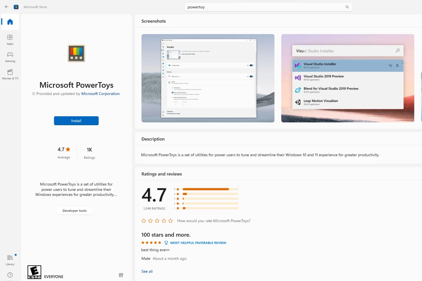
Task: Rate PowerToys four stars
Action: [164, 221]
